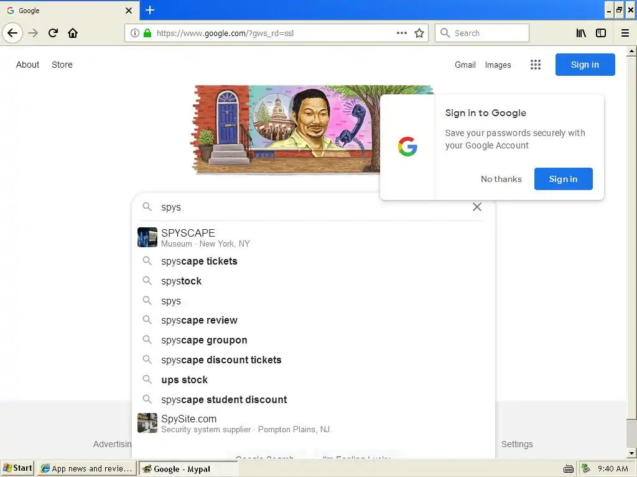
Task: Click the green secure padlock icon
Action: tap(147, 33)
